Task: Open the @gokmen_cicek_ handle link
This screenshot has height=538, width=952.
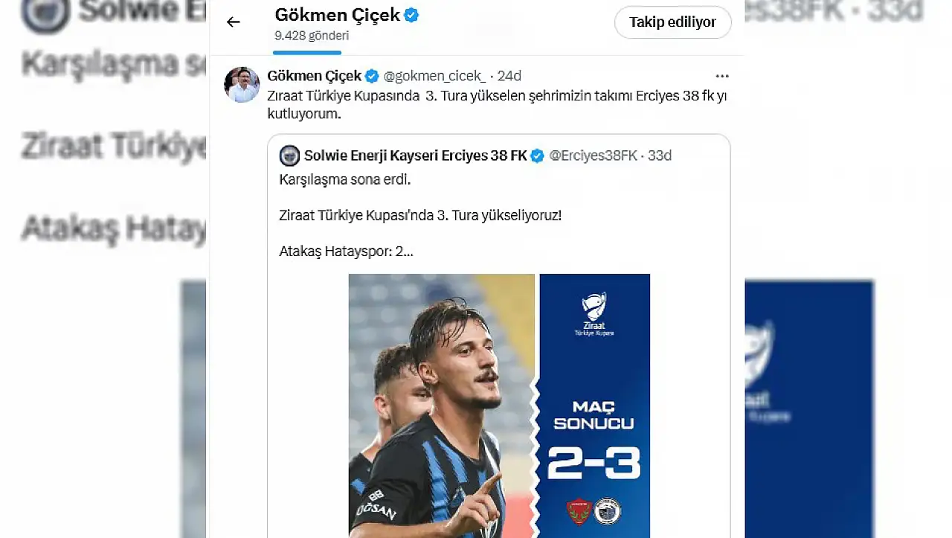Action: tap(435, 76)
